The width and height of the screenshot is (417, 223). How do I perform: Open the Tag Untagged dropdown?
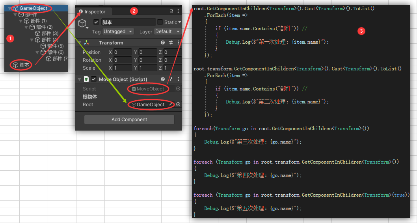[118, 31]
